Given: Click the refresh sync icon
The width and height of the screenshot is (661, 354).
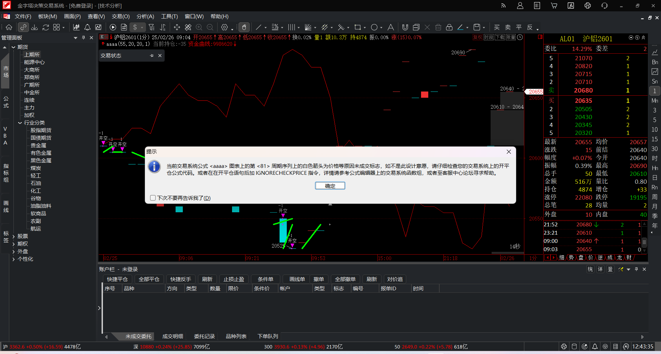Looking at the screenshot, I should click(45, 27).
